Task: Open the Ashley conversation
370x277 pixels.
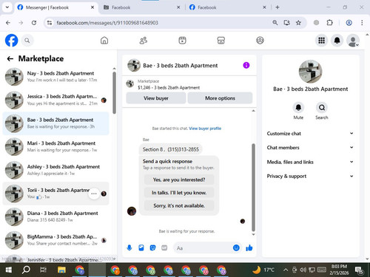Action: [55, 170]
